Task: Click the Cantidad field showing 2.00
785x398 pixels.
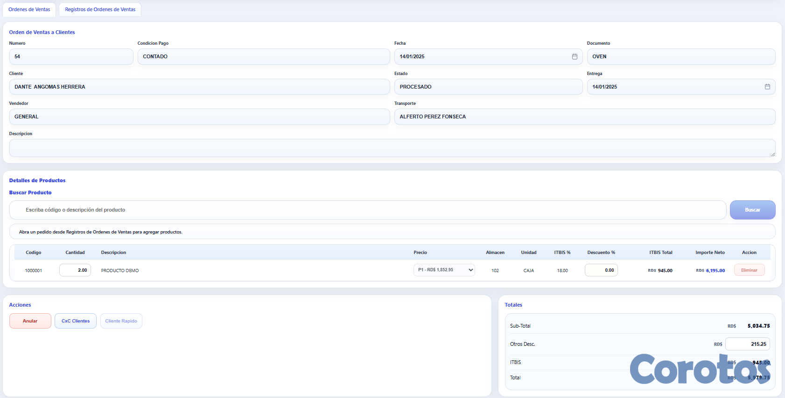Action: [75, 270]
